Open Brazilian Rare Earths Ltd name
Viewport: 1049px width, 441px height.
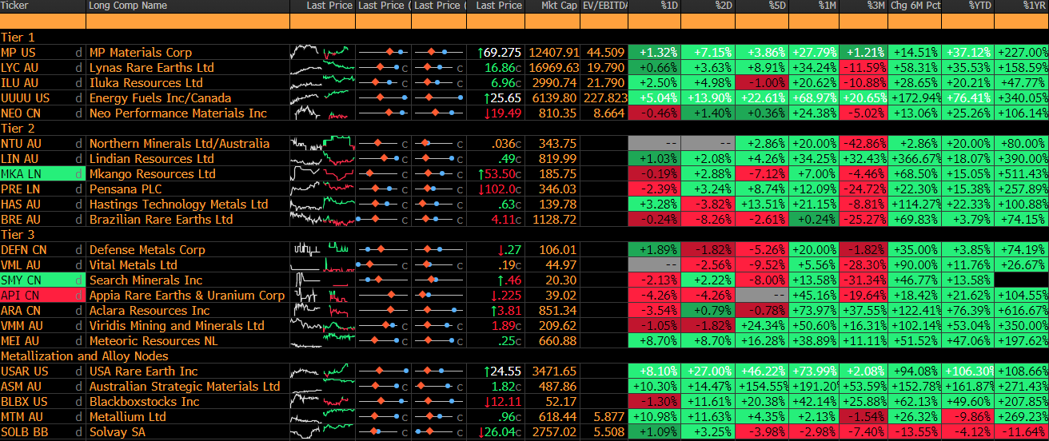coord(162,220)
